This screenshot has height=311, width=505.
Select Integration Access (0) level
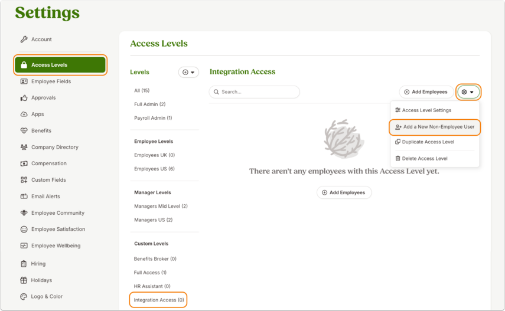point(158,300)
